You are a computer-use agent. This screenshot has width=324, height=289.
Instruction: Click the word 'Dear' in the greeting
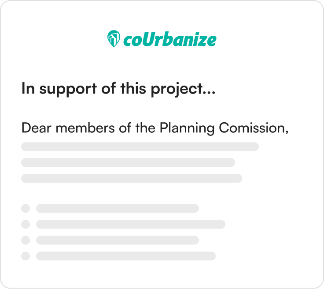(x=37, y=128)
